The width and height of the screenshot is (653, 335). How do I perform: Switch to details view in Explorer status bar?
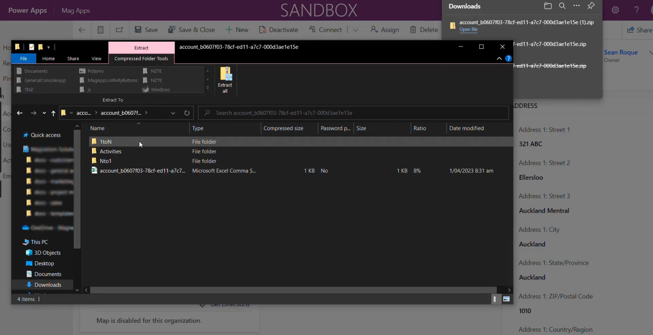495,299
